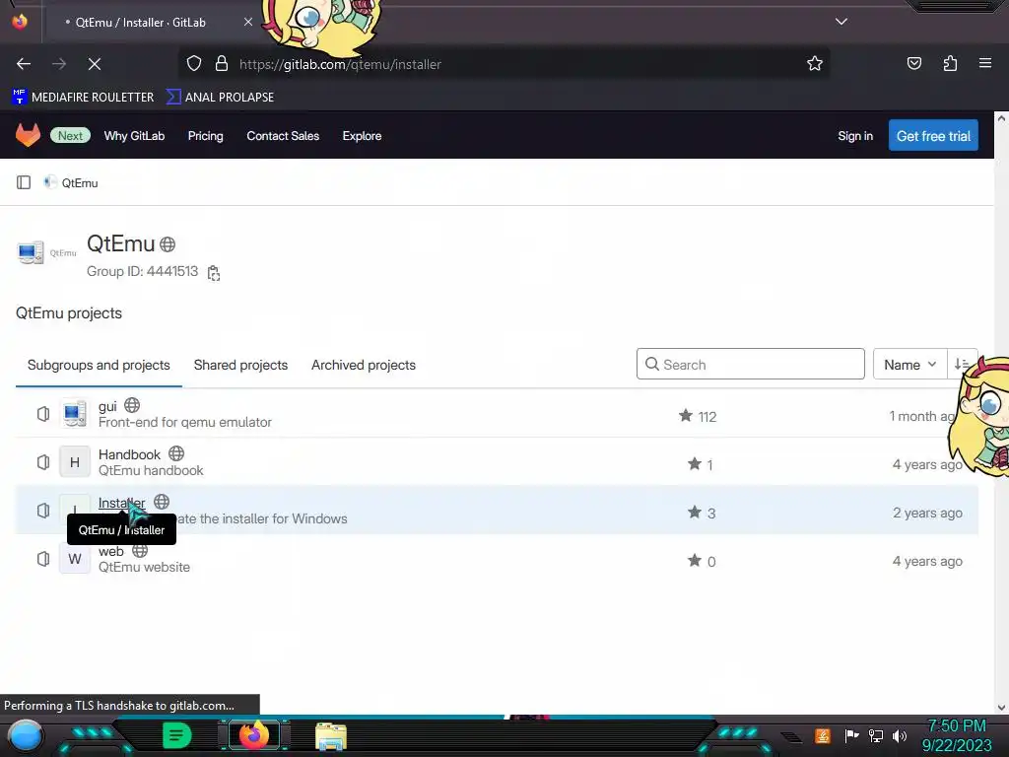
Task: Open the Windows Start orb
Action: coord(25,735)
